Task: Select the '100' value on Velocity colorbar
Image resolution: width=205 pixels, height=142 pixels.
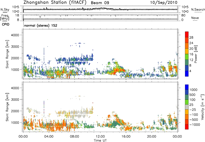Action: pos(193,100)
